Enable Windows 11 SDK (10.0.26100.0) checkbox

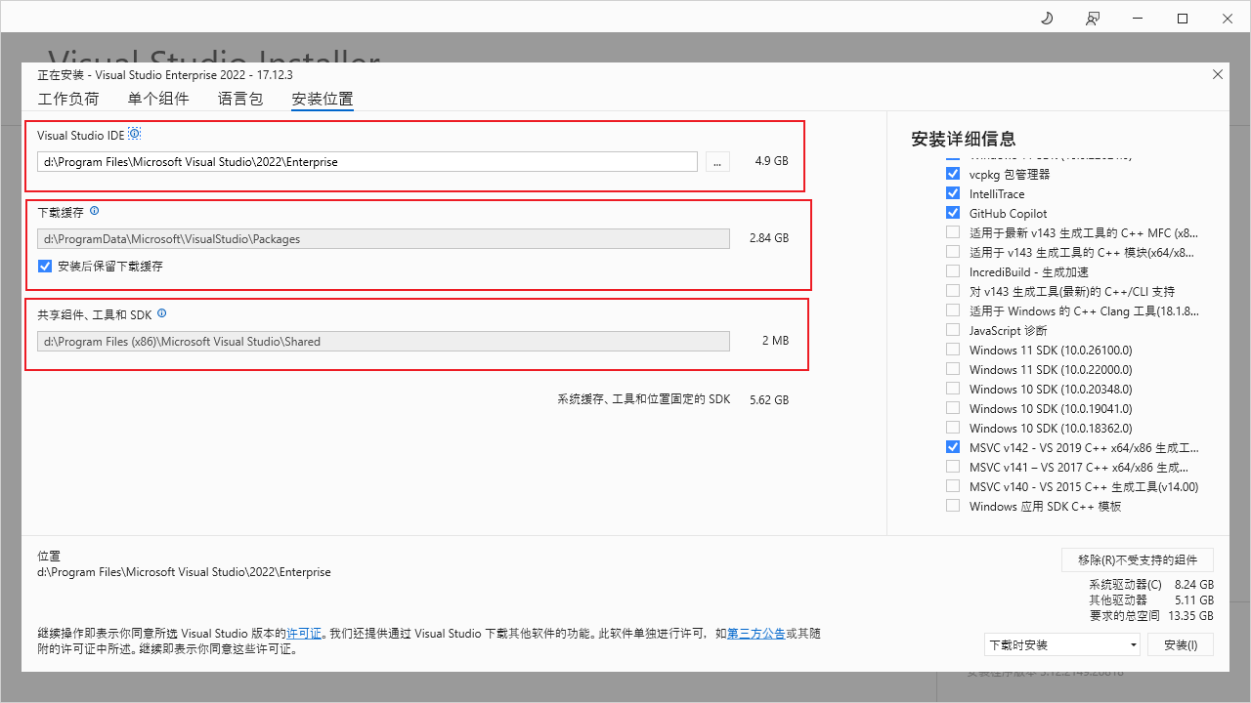(x=953, y=350)
